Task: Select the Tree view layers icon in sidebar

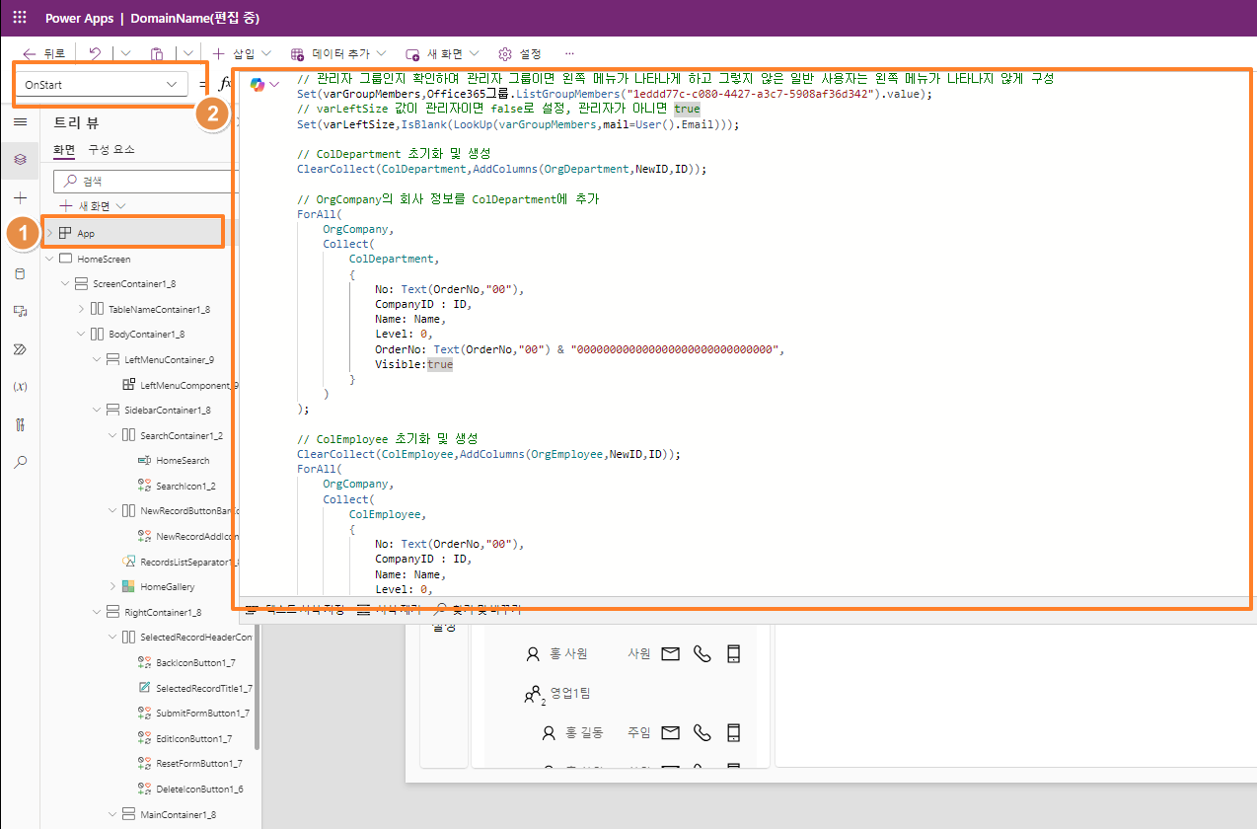Action: tap(20, 159)
